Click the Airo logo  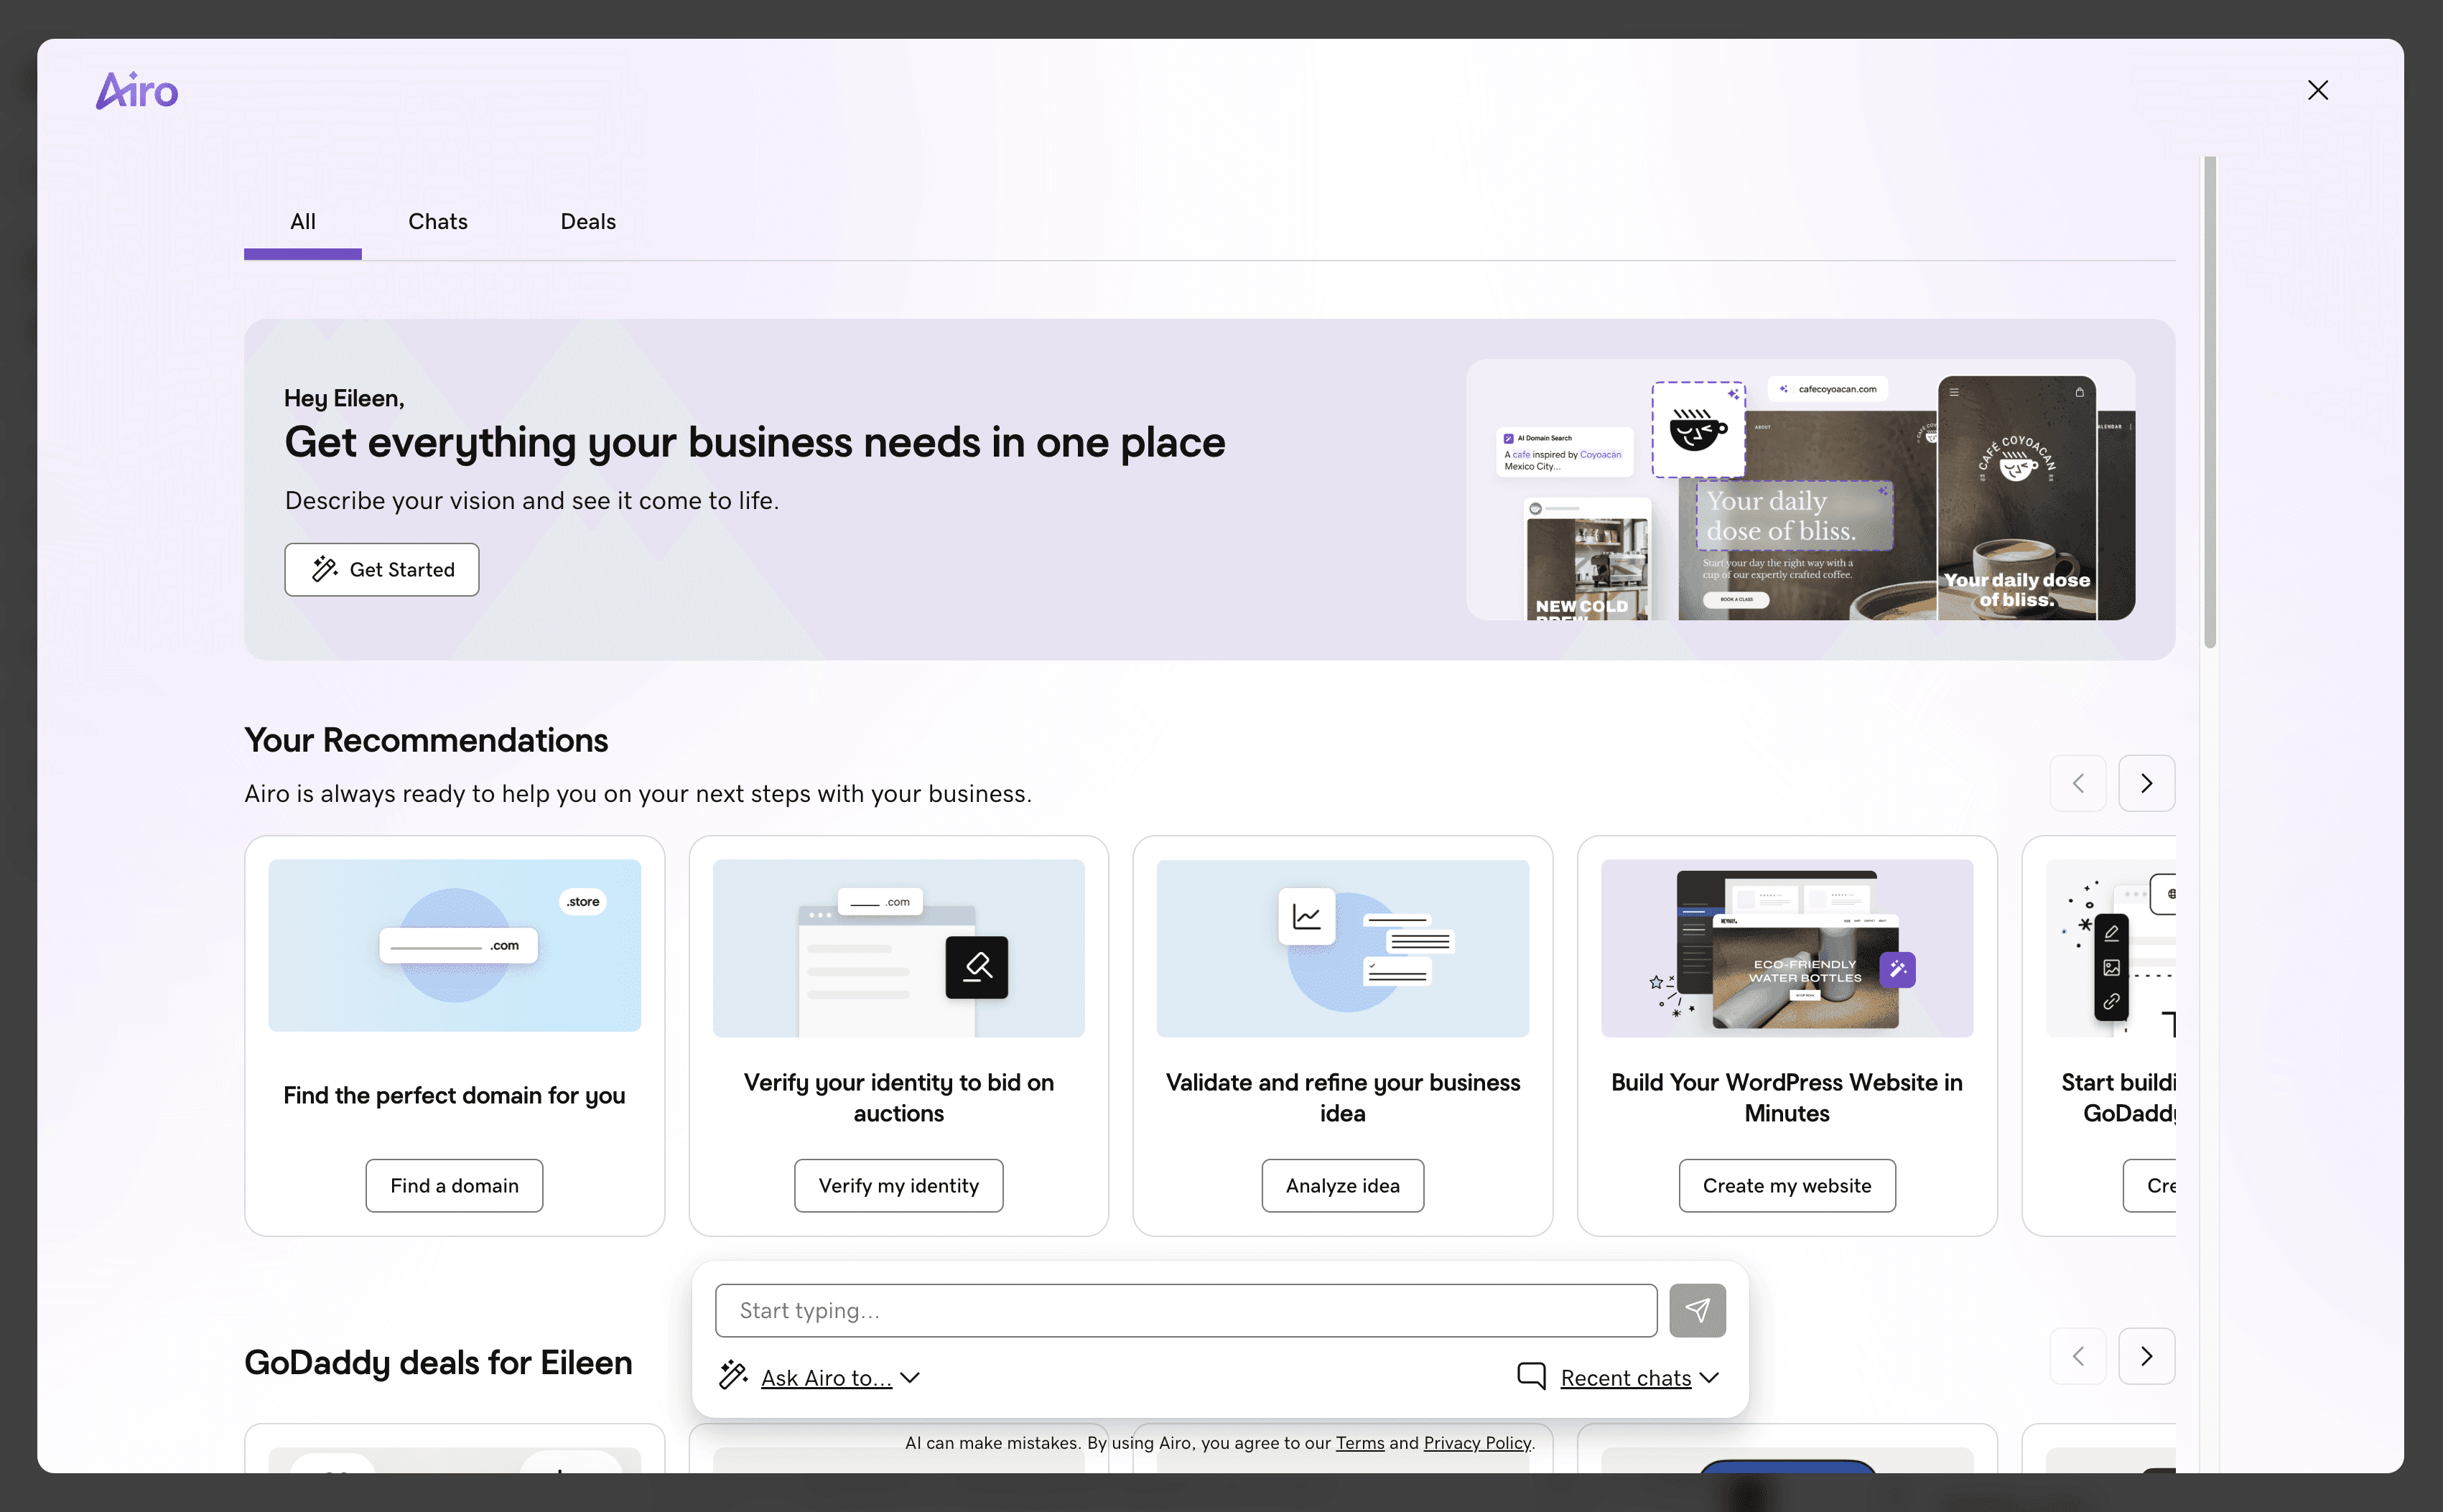click(x=137, y=90)
